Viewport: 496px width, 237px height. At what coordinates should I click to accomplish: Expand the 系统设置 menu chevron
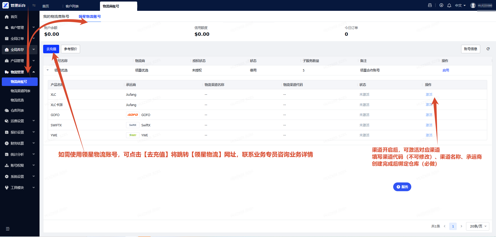(34, 176)
